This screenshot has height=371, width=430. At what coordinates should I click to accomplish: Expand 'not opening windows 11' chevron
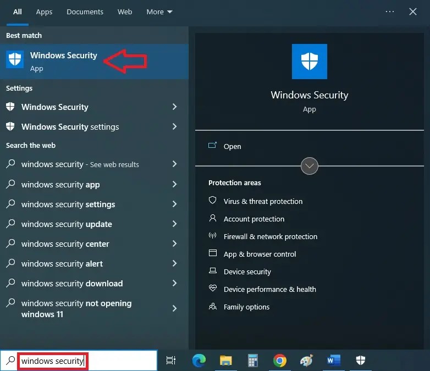174,308
